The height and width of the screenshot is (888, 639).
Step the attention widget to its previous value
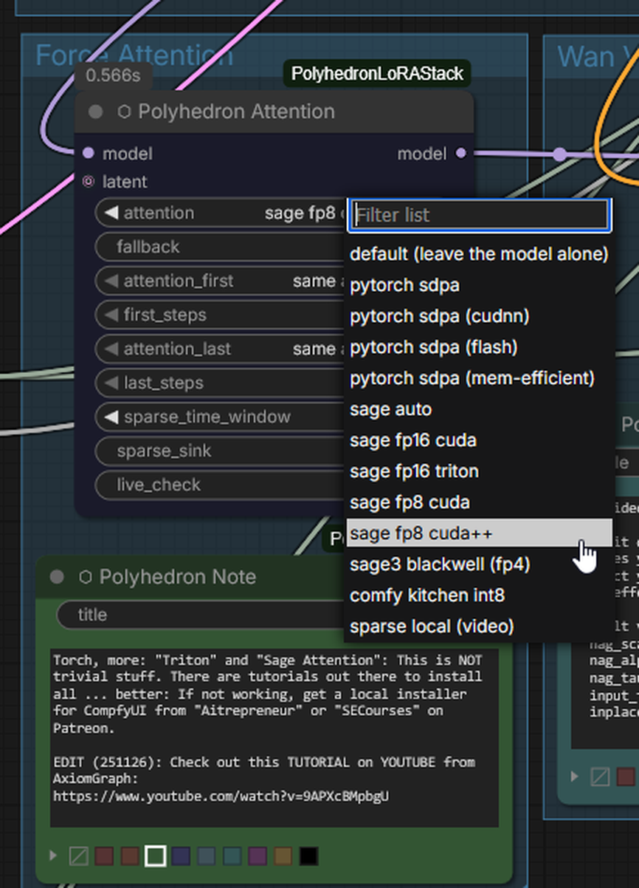(x=111, y=213)
